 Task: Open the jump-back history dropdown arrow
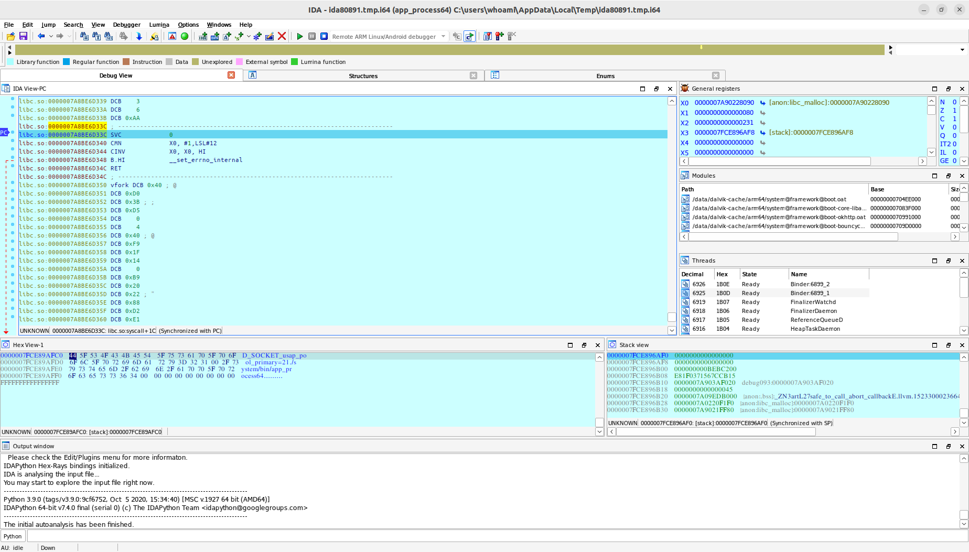51,36
